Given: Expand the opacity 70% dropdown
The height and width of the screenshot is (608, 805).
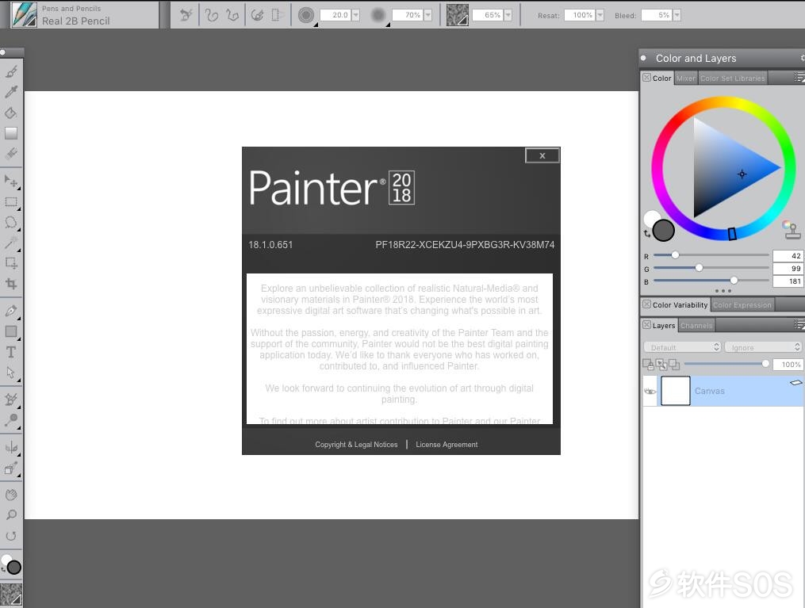Looking at the screenshot, I should (x=428, y=15).
